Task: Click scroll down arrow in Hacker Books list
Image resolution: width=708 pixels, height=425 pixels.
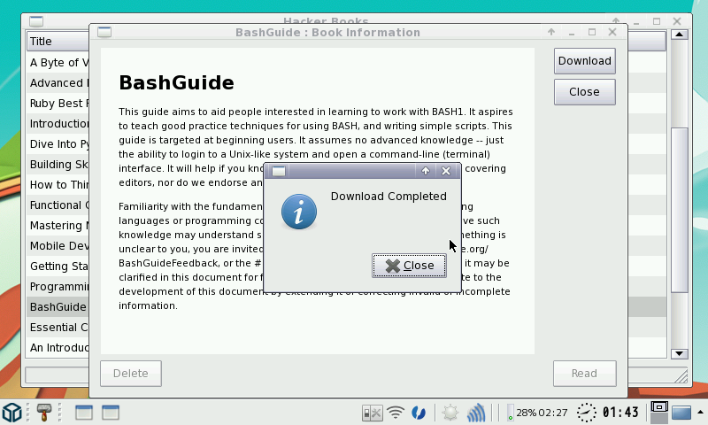Action: [x=679, y=353]
